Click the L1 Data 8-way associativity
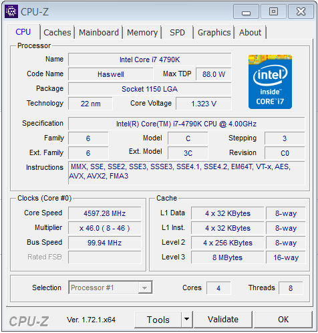The image size is (318, 333). (x=286, y=213)
